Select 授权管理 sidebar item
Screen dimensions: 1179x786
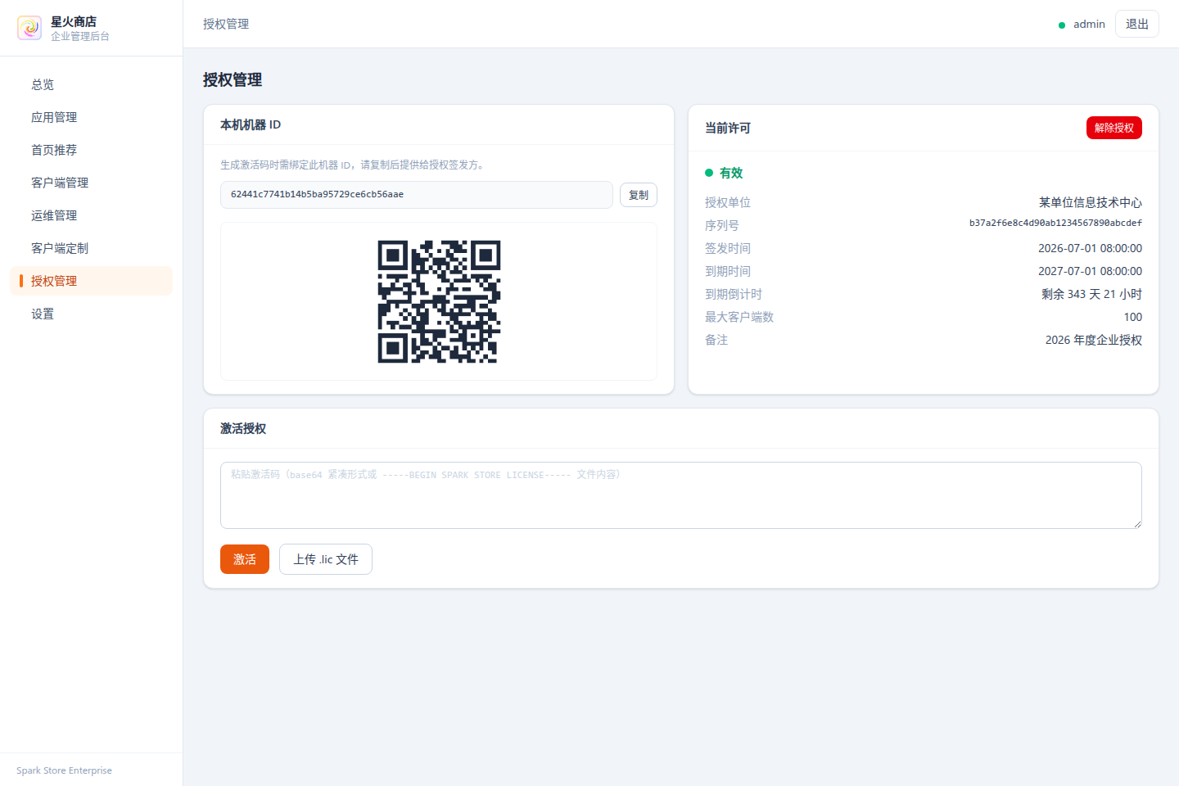click(92, 281)
